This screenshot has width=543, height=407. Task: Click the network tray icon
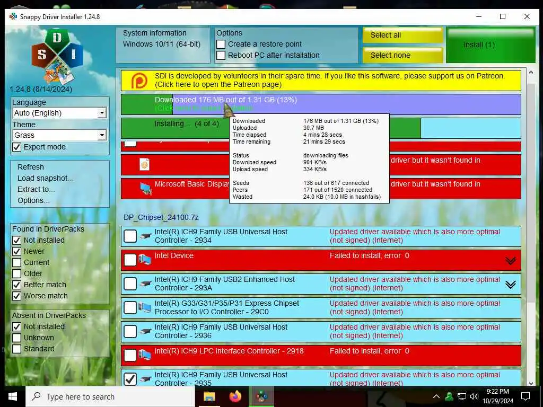[462, 396]
